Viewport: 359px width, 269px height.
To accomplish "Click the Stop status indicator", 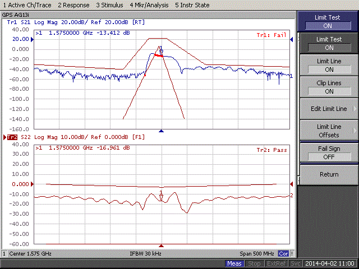I will point(254,263).
